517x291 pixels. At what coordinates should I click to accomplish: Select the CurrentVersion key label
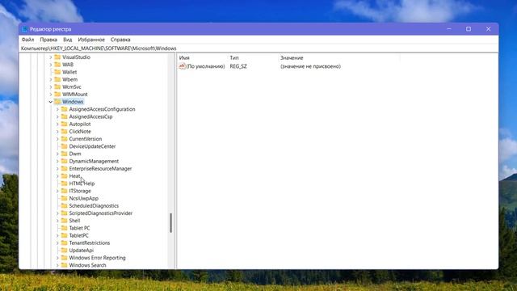(x=86, y=139)
